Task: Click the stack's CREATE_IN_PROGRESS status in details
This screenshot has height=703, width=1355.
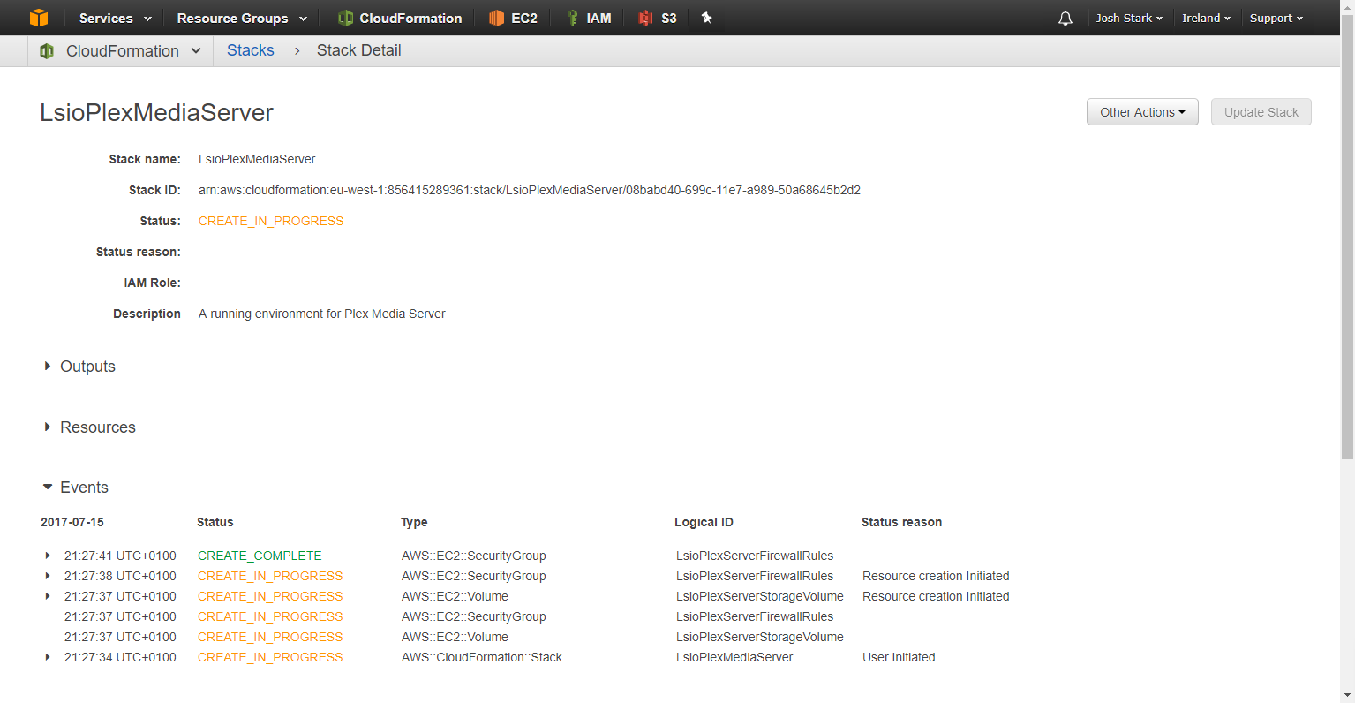Action: (x=271, y=221)
